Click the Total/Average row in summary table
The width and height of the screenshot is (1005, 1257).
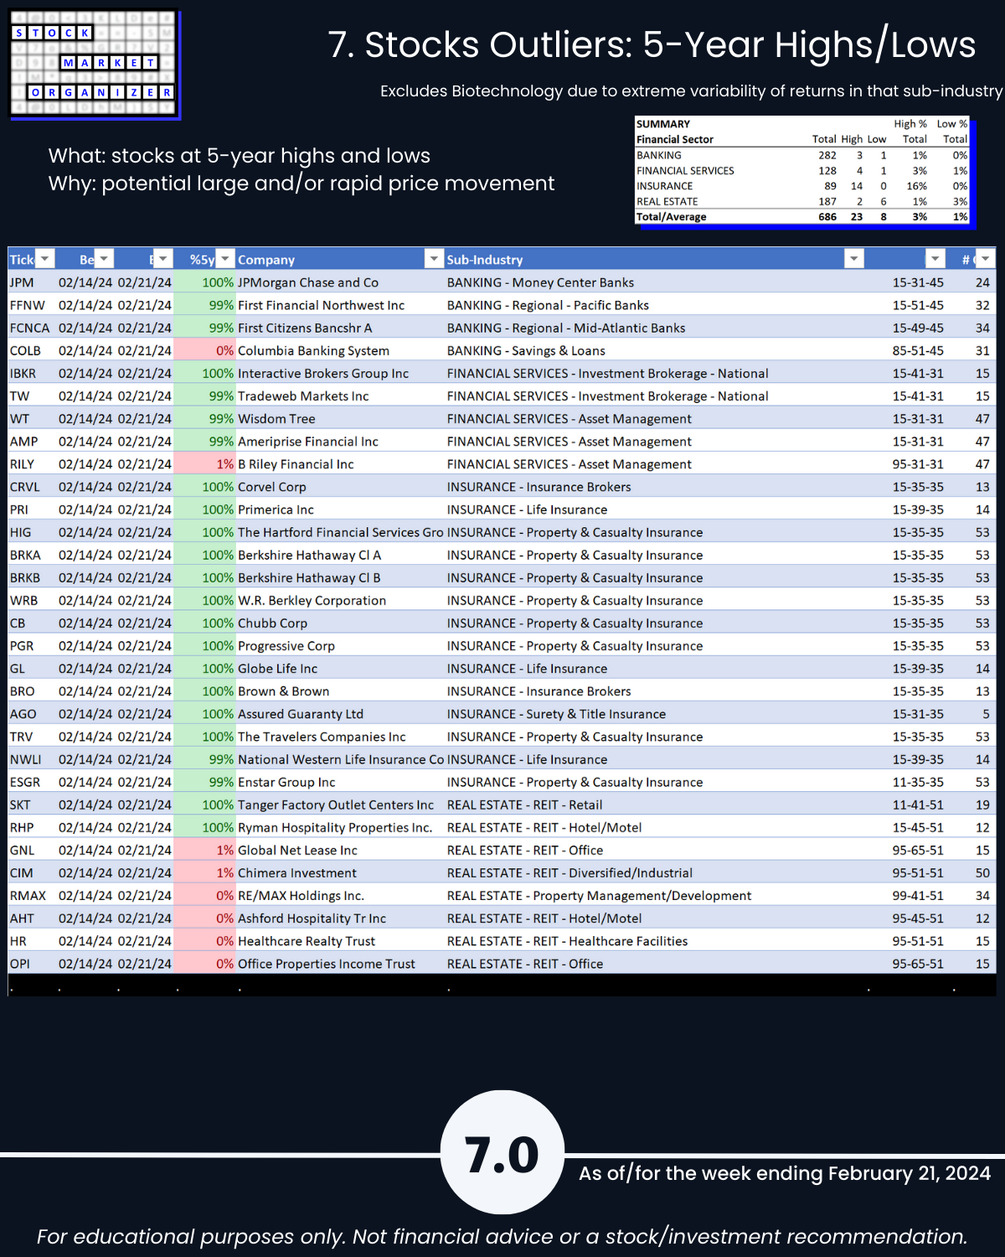[801, 216]
